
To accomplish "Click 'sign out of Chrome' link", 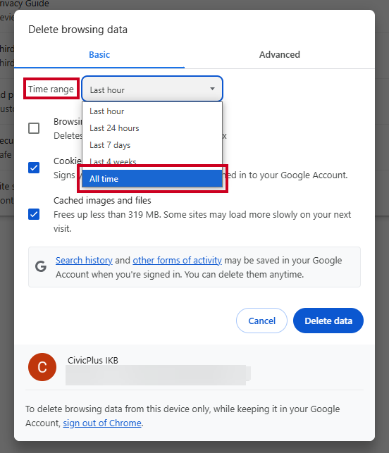I will [x=102, y=423].
